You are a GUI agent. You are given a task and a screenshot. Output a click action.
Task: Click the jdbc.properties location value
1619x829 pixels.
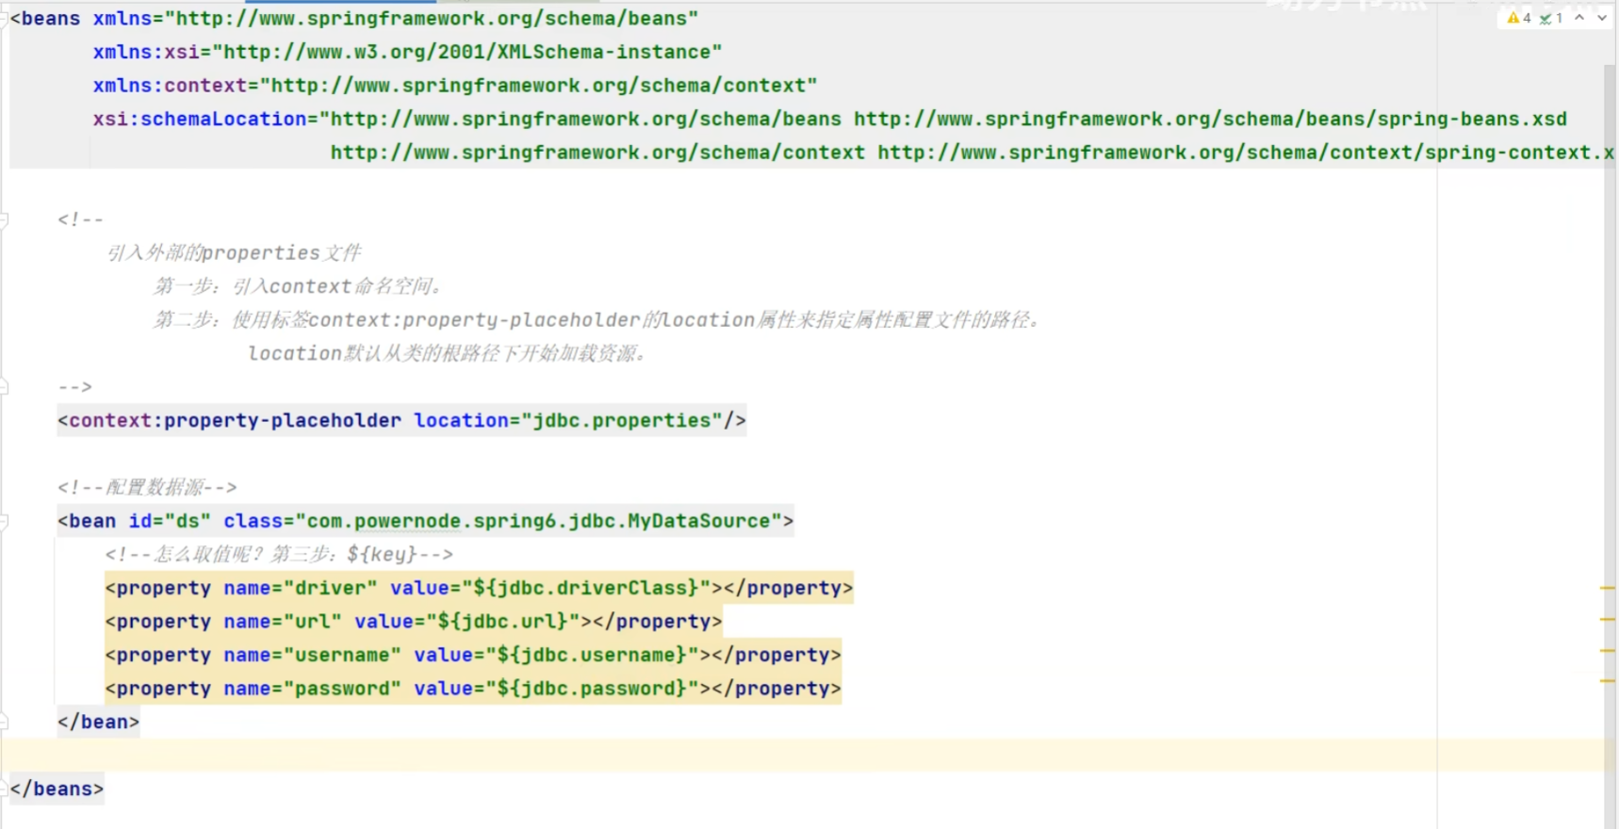tap(622, 420)
